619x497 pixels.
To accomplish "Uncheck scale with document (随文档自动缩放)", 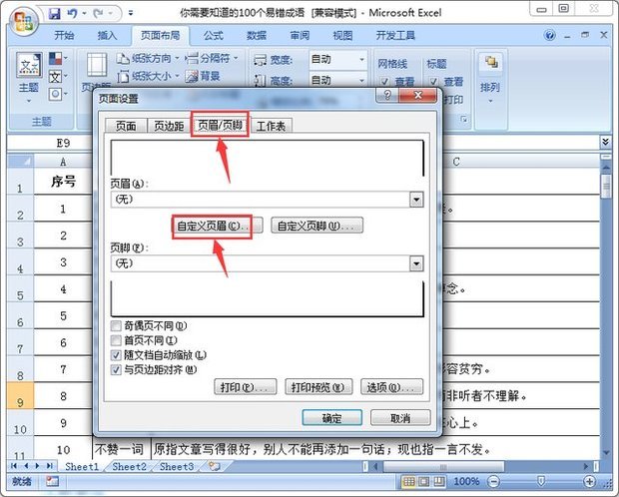I will 116,355.
